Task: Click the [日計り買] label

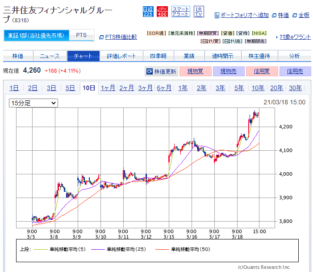Action: [x=210, y=41]
